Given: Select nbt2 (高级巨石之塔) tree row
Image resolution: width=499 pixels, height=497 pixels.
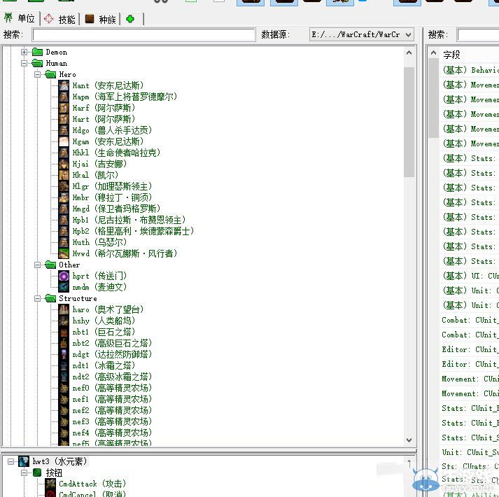Looking at the screenshot, I should click(x=105, y=343).
